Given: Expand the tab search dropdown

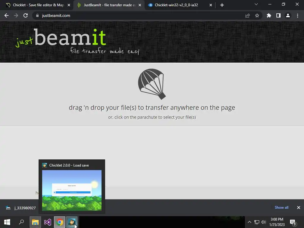Looking at the screenshot, I should (x=256, y=4).
